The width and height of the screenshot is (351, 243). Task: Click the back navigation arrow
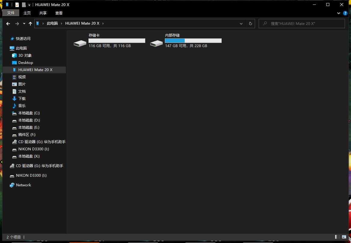(x=8, y=24)
